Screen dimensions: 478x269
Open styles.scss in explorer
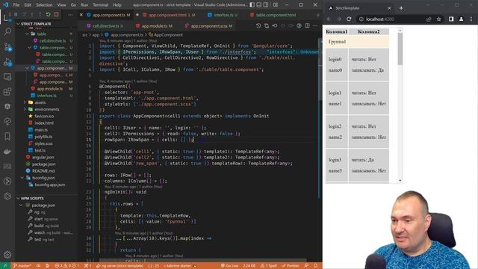[43, 143]
